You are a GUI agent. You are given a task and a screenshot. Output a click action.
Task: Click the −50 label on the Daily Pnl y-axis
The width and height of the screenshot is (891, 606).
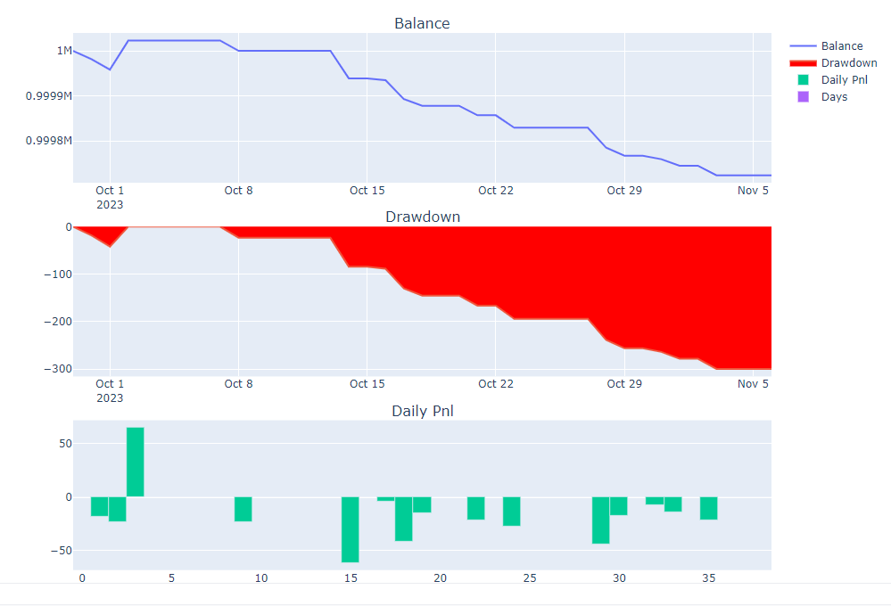click(x=62, y=551)
